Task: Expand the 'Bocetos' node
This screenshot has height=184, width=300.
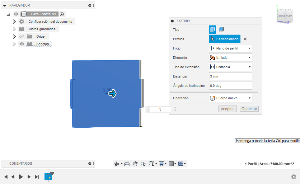Action: click(14, 44)
